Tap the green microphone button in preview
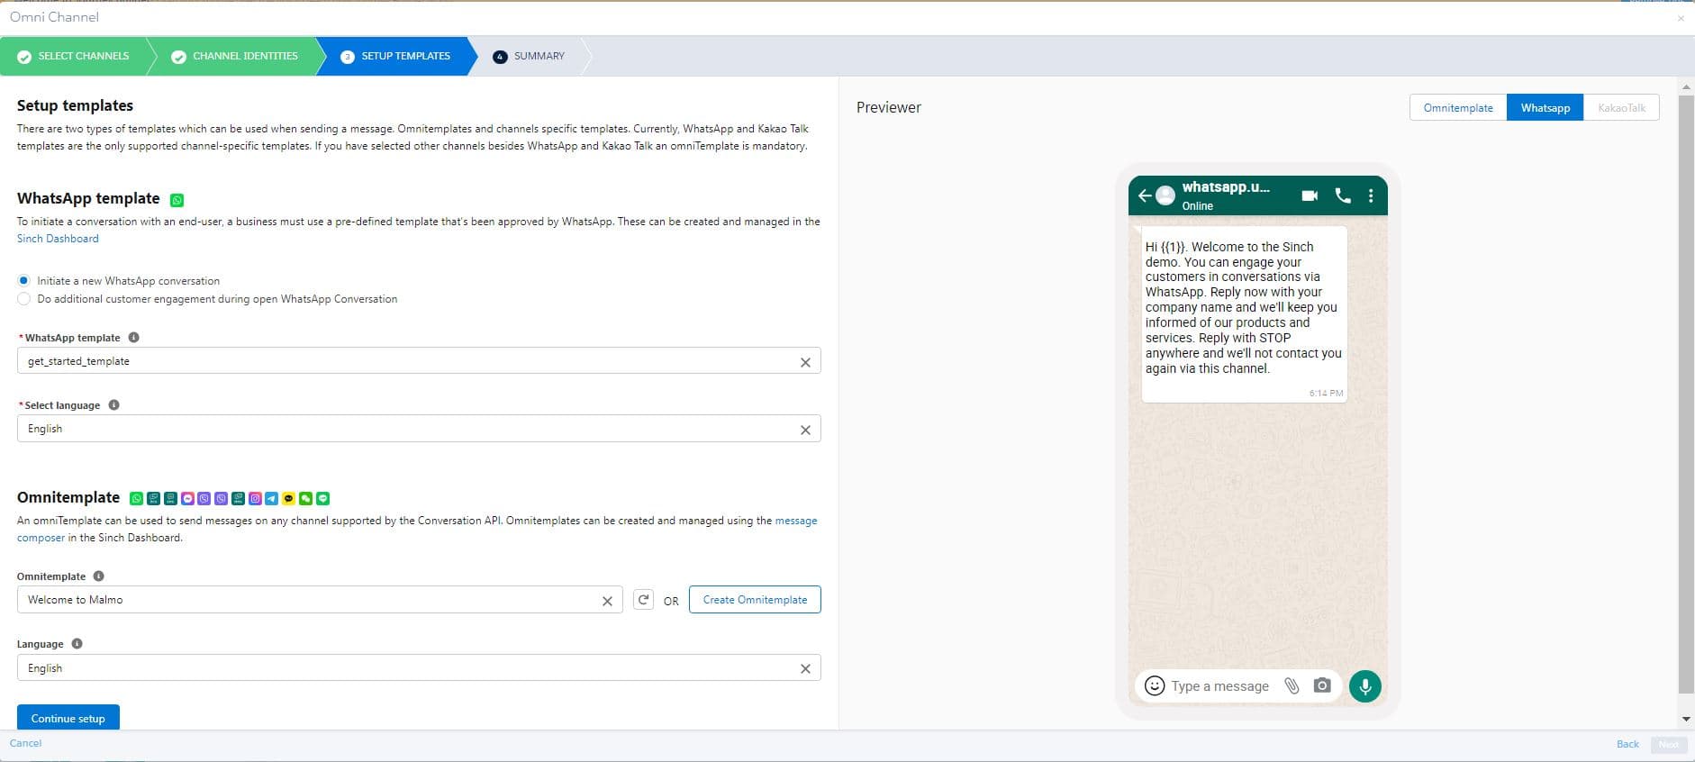 1365,686
